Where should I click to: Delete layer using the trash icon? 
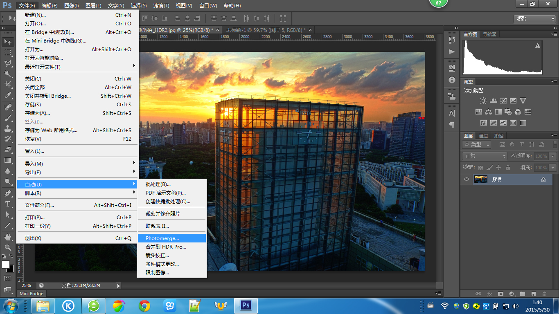(x=544, y=294)
